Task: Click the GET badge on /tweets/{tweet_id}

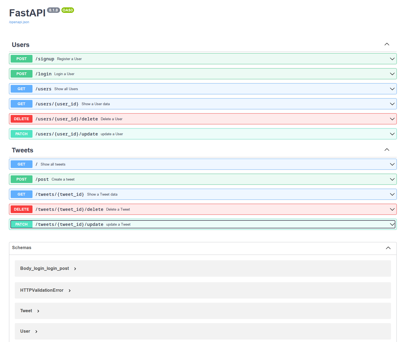Action: (21, 194)
